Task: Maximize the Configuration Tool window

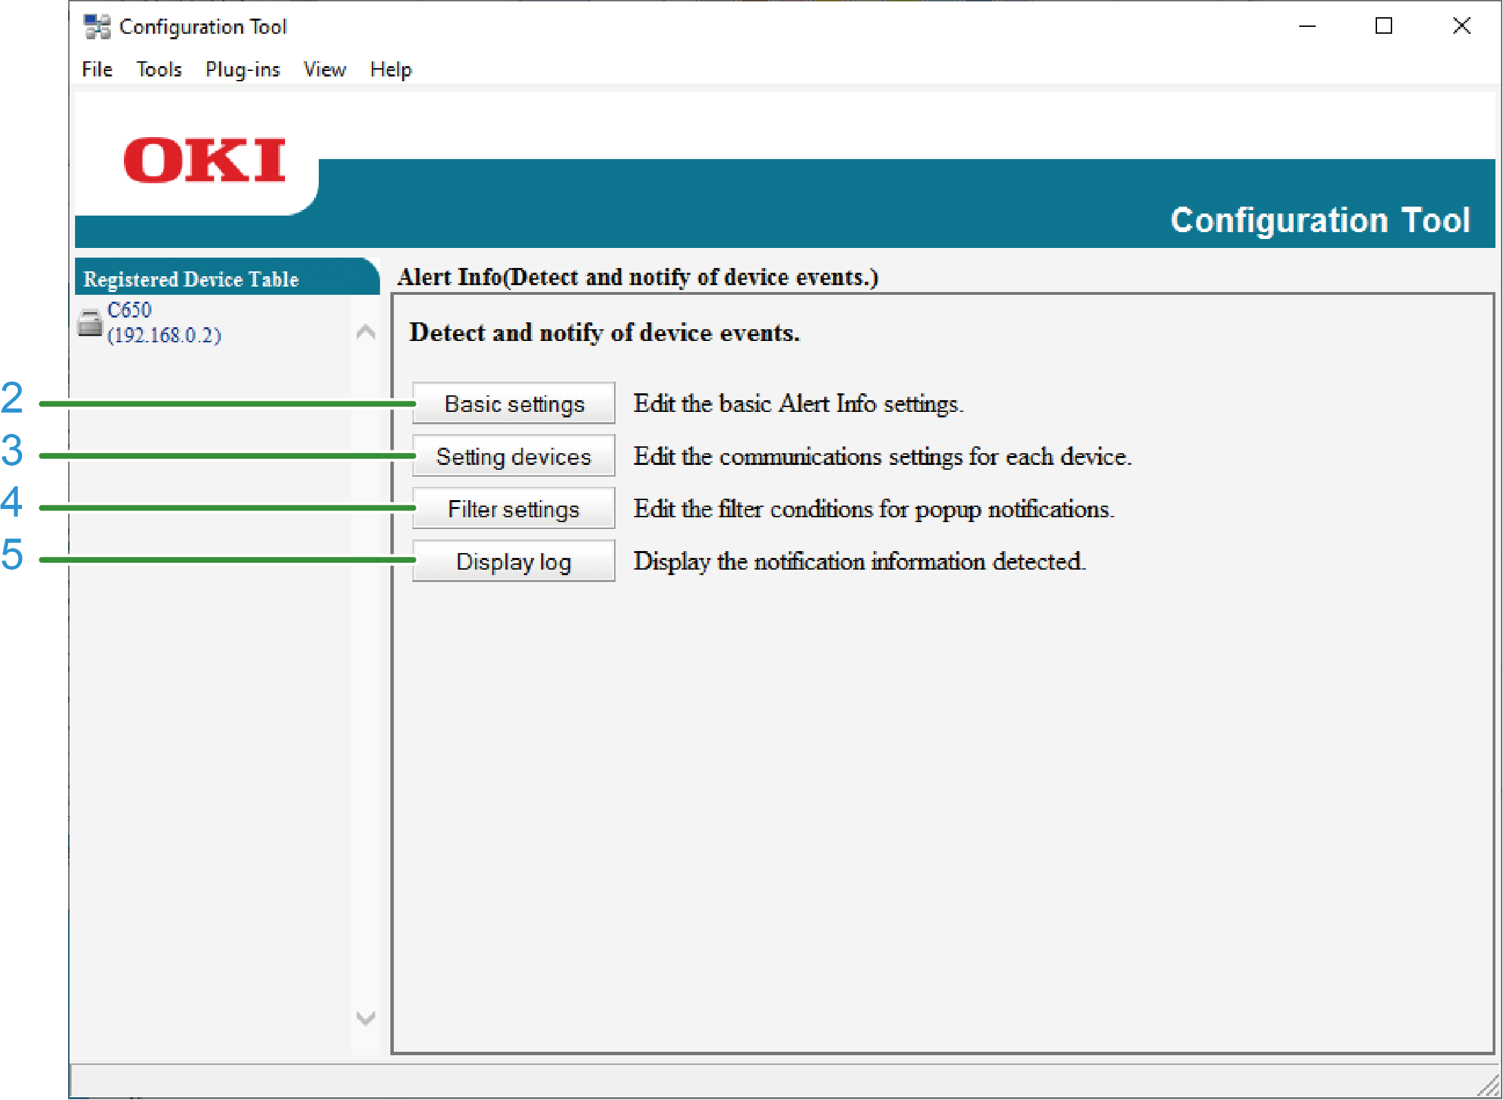Action: [1383, 26]
